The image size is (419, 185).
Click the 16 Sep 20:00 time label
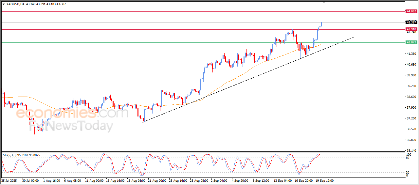pyautogui.click(x=303, y=180)
